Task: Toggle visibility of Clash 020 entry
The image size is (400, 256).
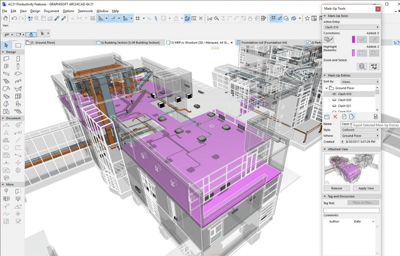Action: [x=334, y=100]
